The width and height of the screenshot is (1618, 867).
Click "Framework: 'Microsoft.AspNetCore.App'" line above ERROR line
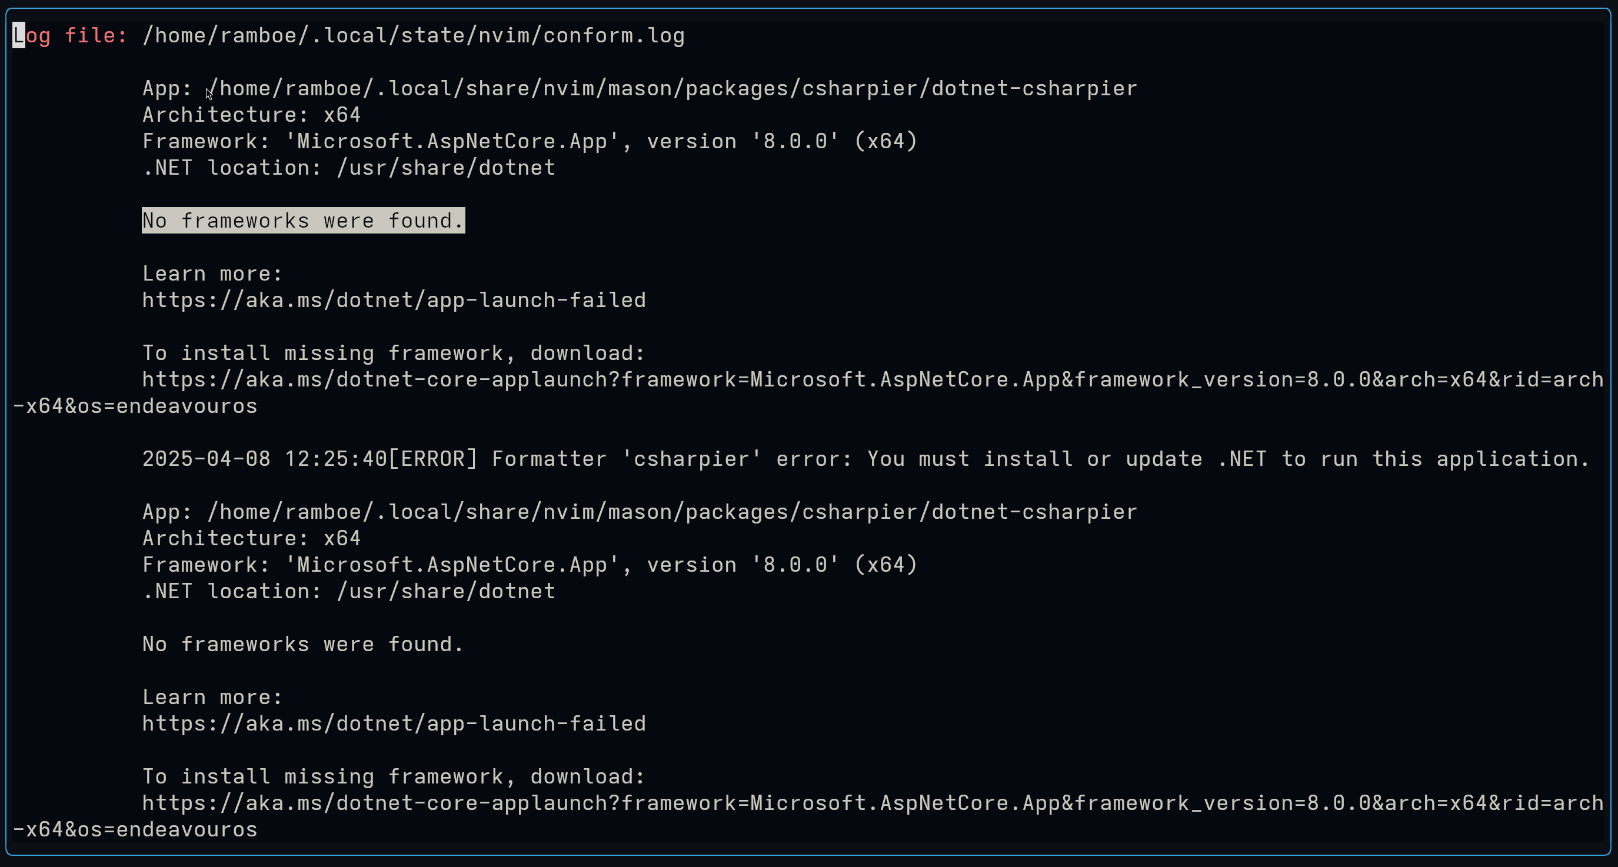tap(530, 141)
